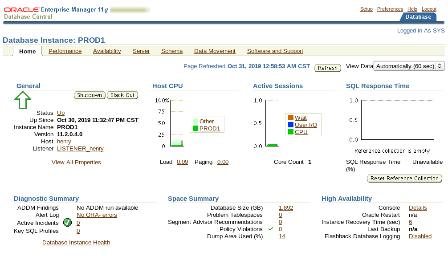
Task: Click View All Properties link
Action: click(76, 163)
